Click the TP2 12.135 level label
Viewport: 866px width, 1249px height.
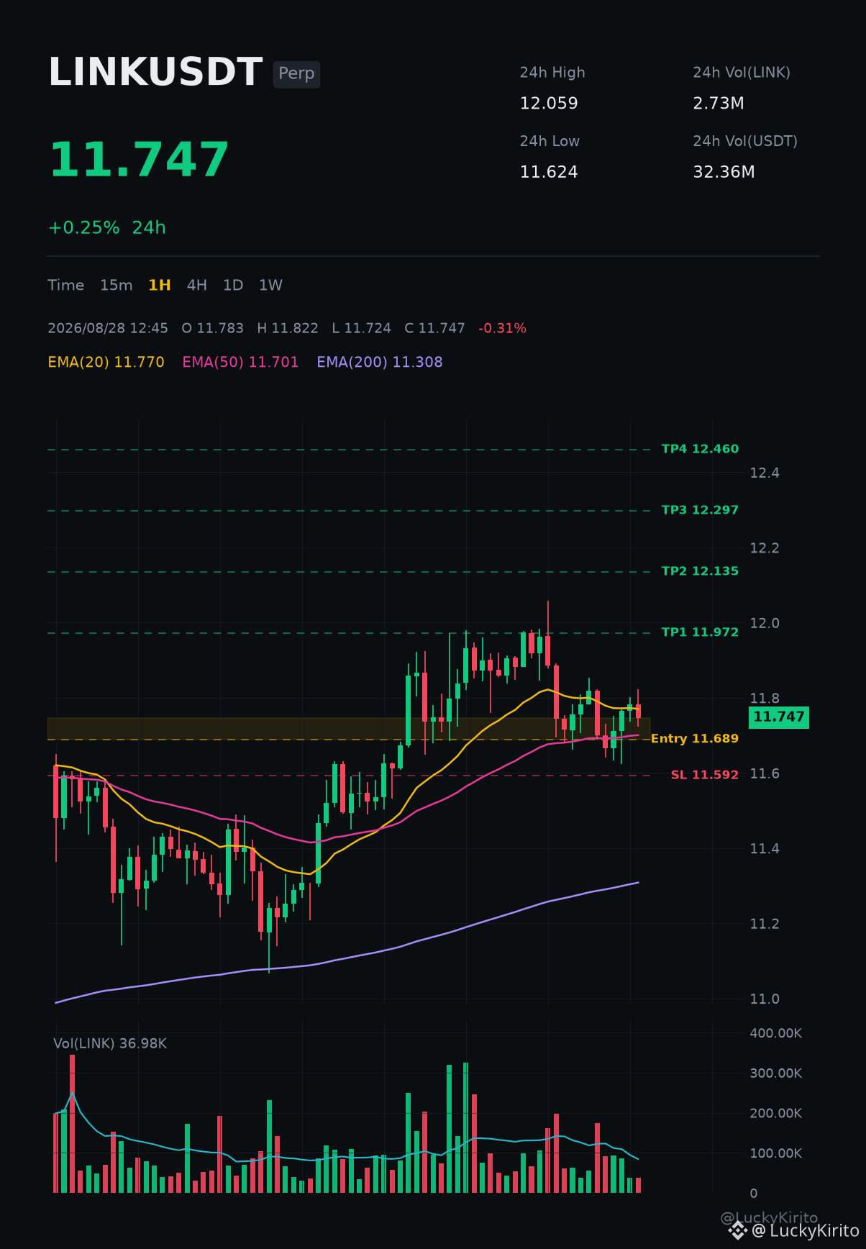[700, 571]
